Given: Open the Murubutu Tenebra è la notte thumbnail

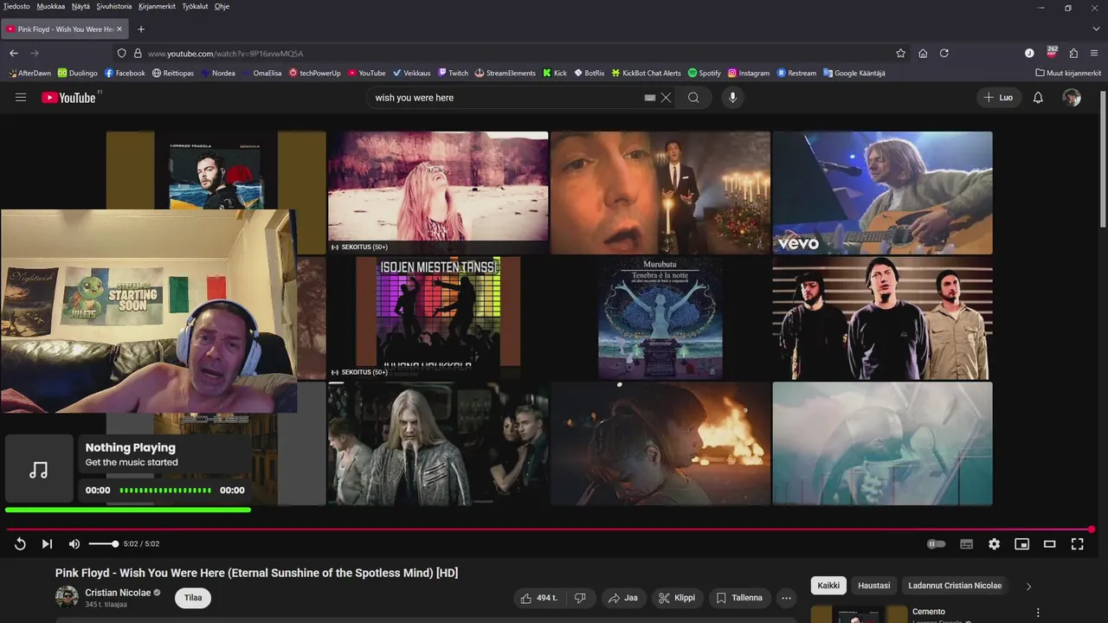Looking at the screenshot, I should tap(660, 318).
